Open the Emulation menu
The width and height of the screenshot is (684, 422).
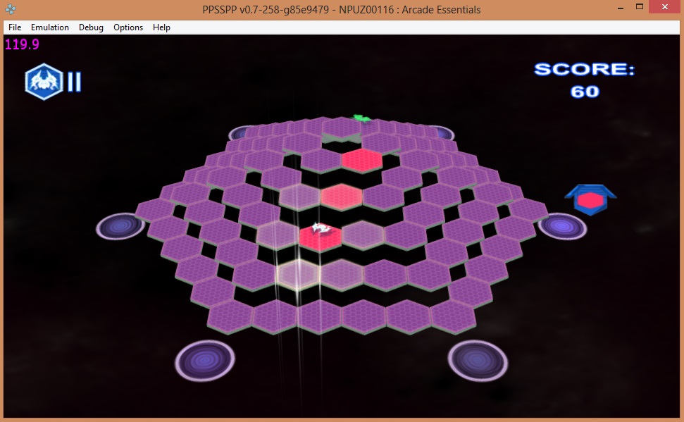coord(50,27)
